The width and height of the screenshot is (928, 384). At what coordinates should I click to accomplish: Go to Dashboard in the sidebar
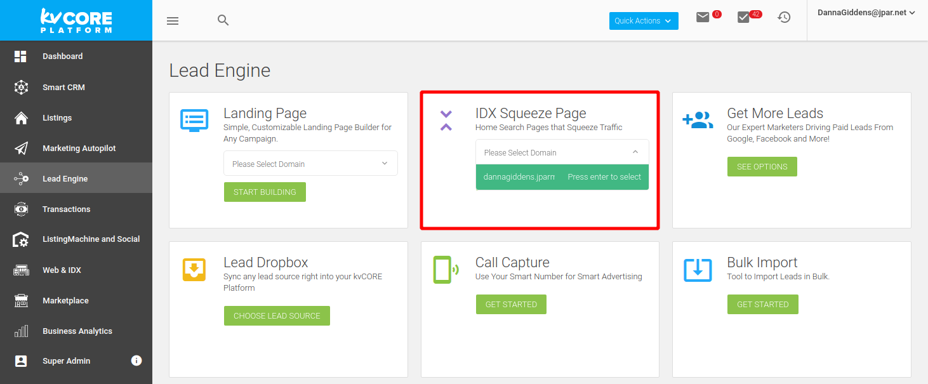pyautogui.click(x=76, y=56)
